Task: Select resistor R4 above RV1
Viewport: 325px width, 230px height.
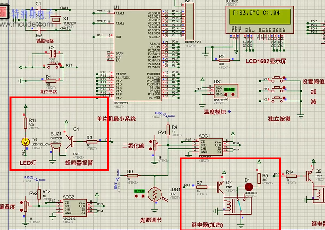Action: point(168,130)
